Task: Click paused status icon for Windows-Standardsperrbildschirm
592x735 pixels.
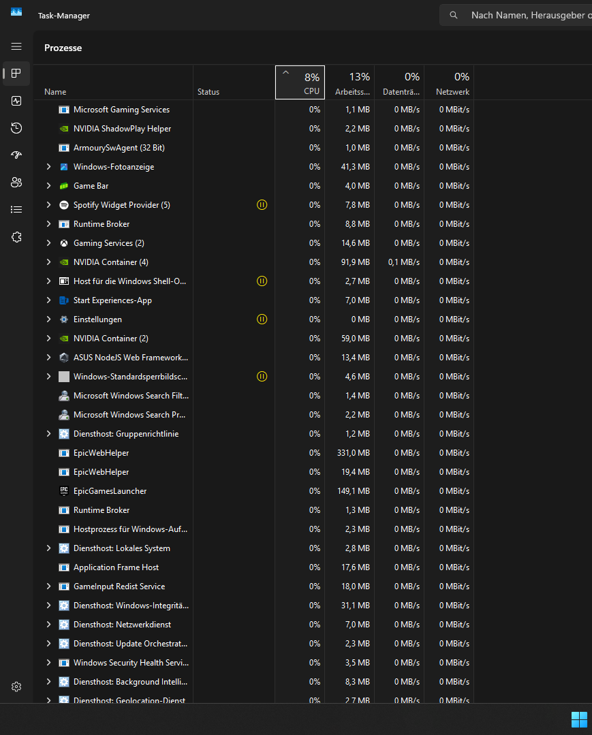Action: pyautogui.click(x=262, y=377)
